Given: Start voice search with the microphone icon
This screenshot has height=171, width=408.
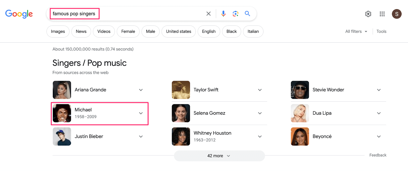Looking at the screenshot, I should coord(223,14).
